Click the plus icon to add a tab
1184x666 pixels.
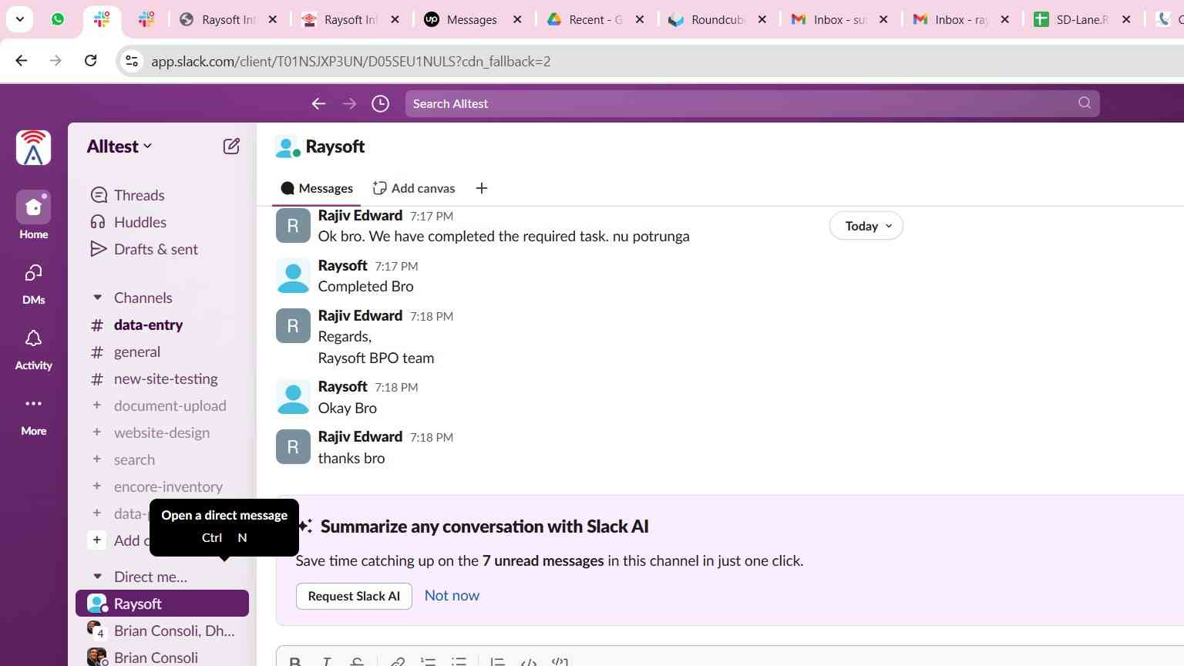482,188
